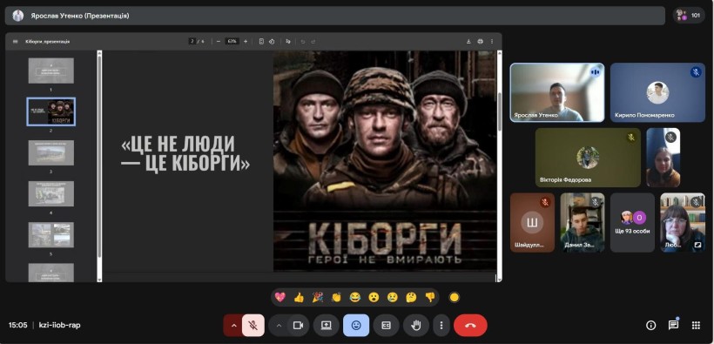Print the PDF using the printer icon
The width and height of the screenshot is (714, 344).
pyautogui.click(x=480, y=42)
